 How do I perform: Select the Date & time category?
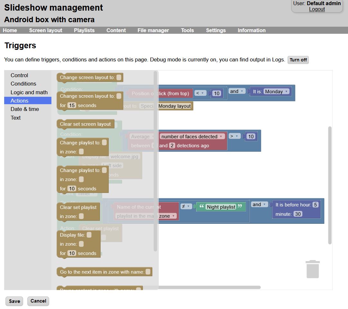pyautogui.click(x=25, y=109)
